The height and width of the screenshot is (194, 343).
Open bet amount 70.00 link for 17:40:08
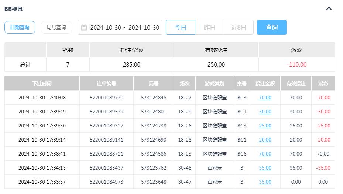point(265,98)
